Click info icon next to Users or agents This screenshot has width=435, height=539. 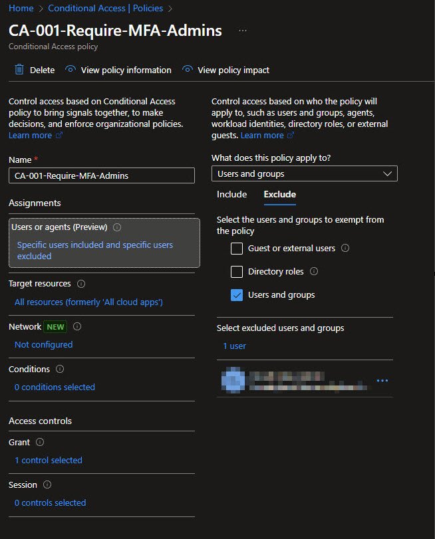pos(117,227)
